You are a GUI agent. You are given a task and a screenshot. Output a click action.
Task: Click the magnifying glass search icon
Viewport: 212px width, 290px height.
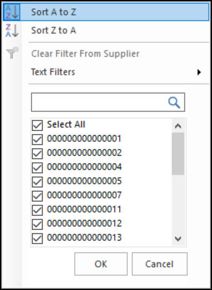pos(174,103)
